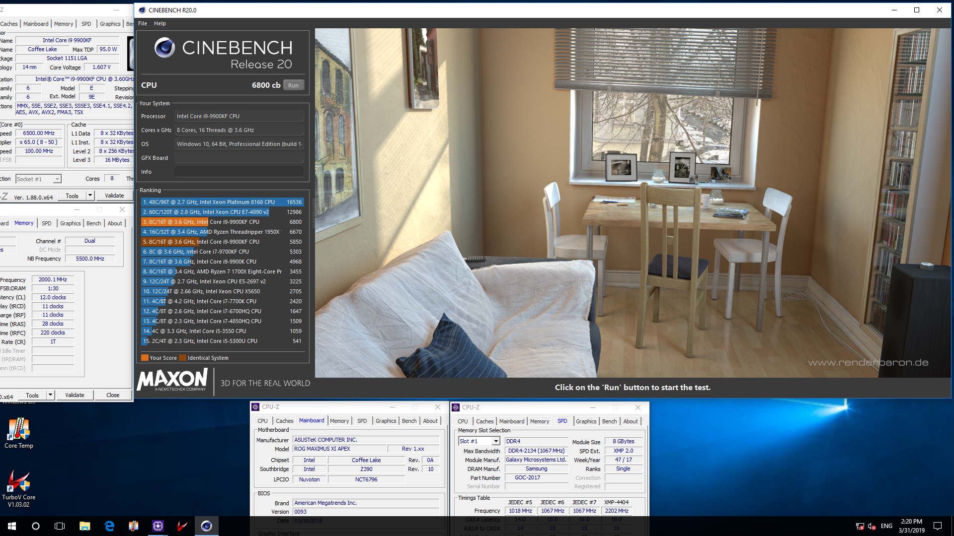Expand Tools dropdown arrow in CPU-Z Memory window
This screenshot has height=536, width=954.
tap(50, 395)
